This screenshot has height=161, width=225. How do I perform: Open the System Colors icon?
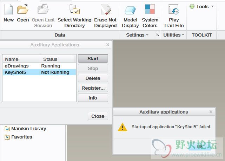[150, 9]
